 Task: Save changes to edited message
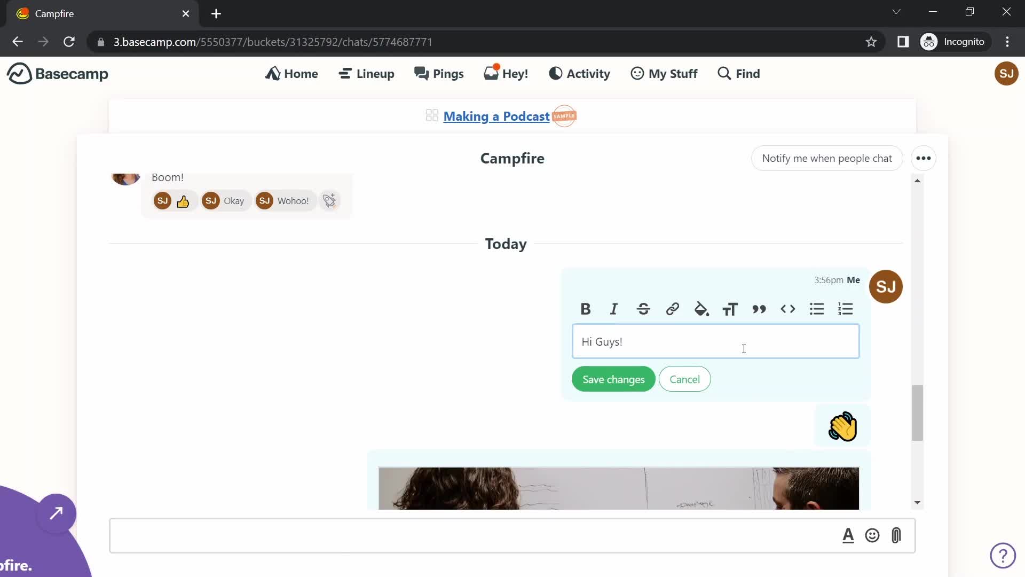tap(613, 379)
